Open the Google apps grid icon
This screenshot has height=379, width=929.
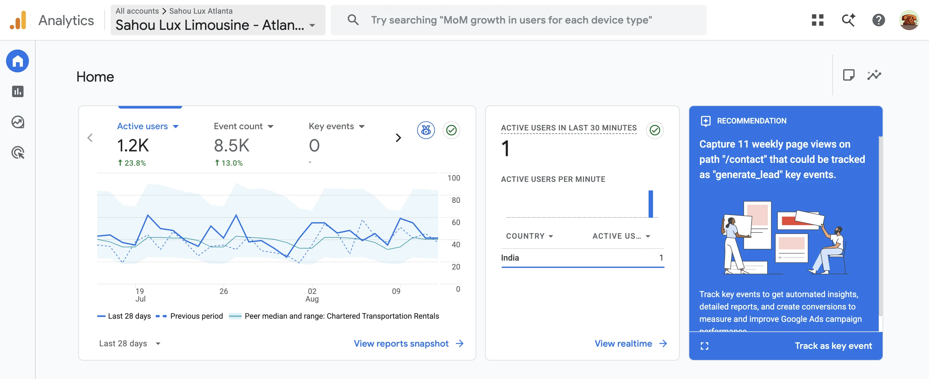[817, 20]
